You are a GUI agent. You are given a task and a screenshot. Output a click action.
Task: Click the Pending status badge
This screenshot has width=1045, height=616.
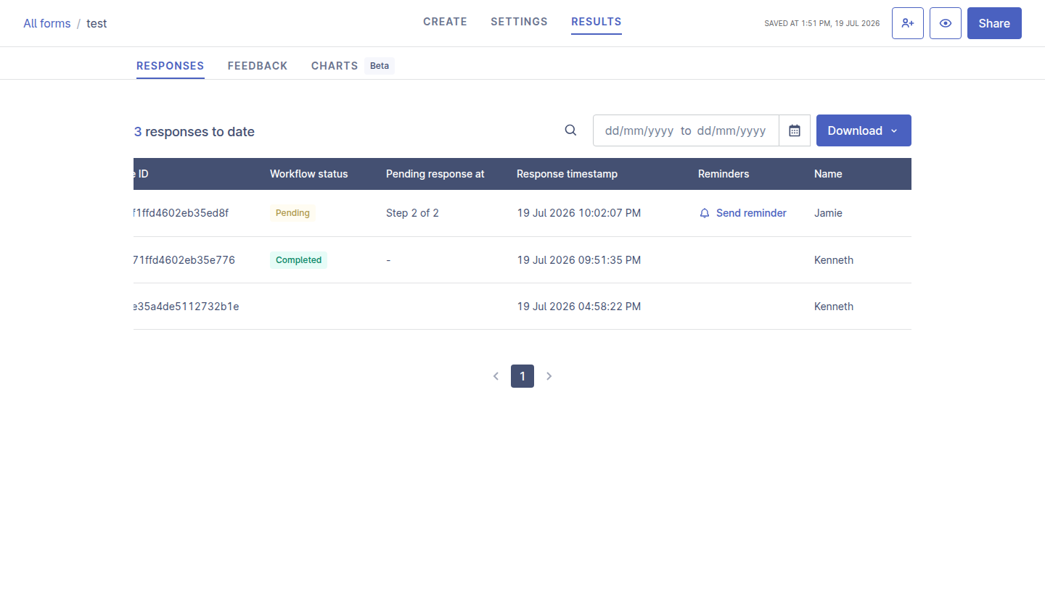point(292,213)
